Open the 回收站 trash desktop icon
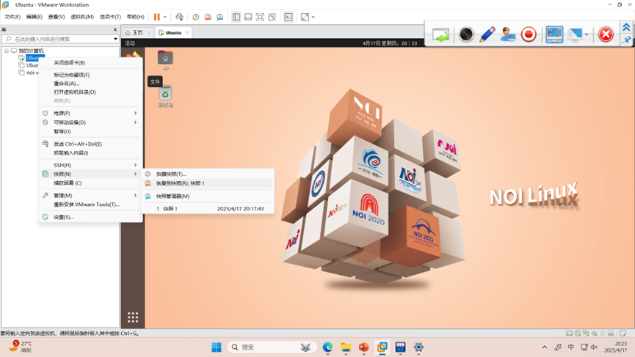 [165, 96]
